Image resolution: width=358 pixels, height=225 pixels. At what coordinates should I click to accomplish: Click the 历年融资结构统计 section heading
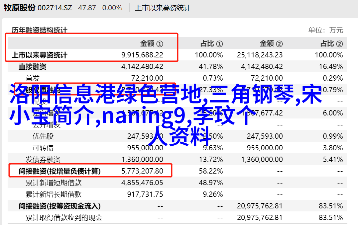coord(40,30)
